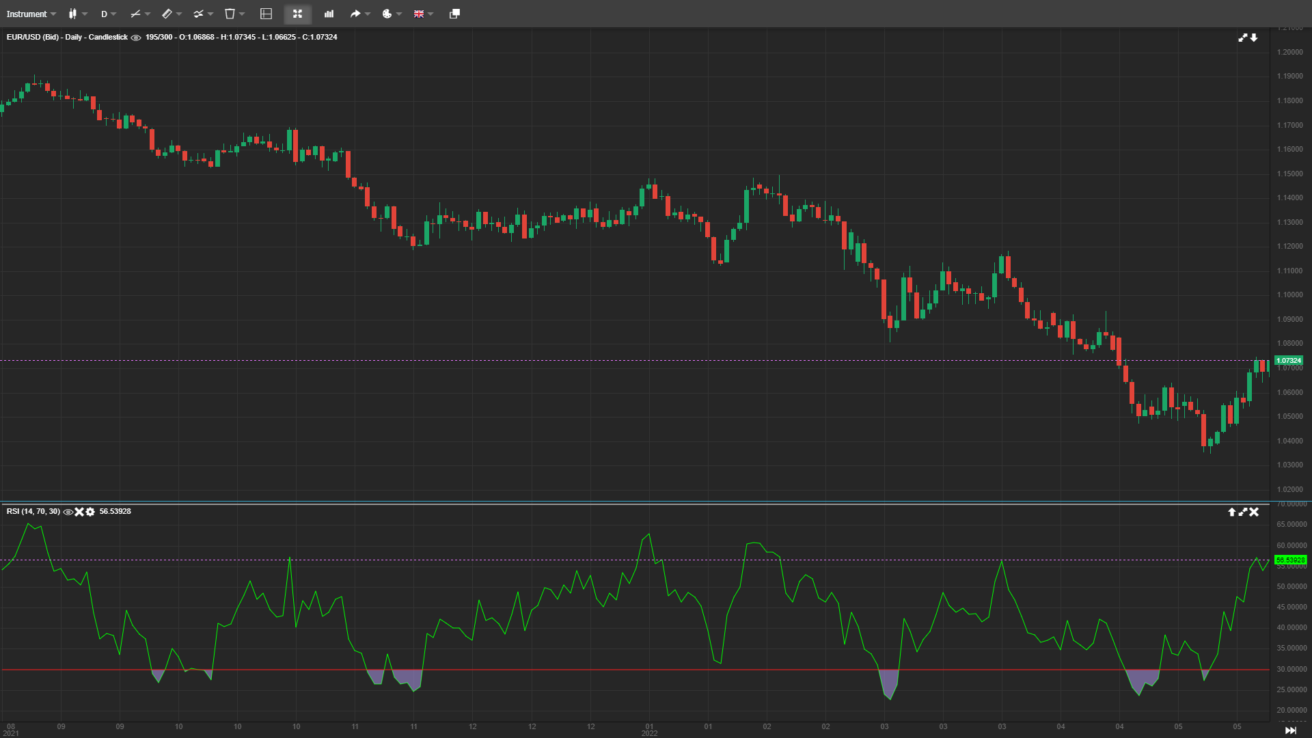Open the indicators tool icon

[198, 14]
